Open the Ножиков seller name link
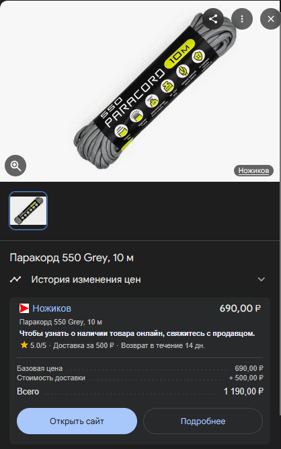 (52, 308)
